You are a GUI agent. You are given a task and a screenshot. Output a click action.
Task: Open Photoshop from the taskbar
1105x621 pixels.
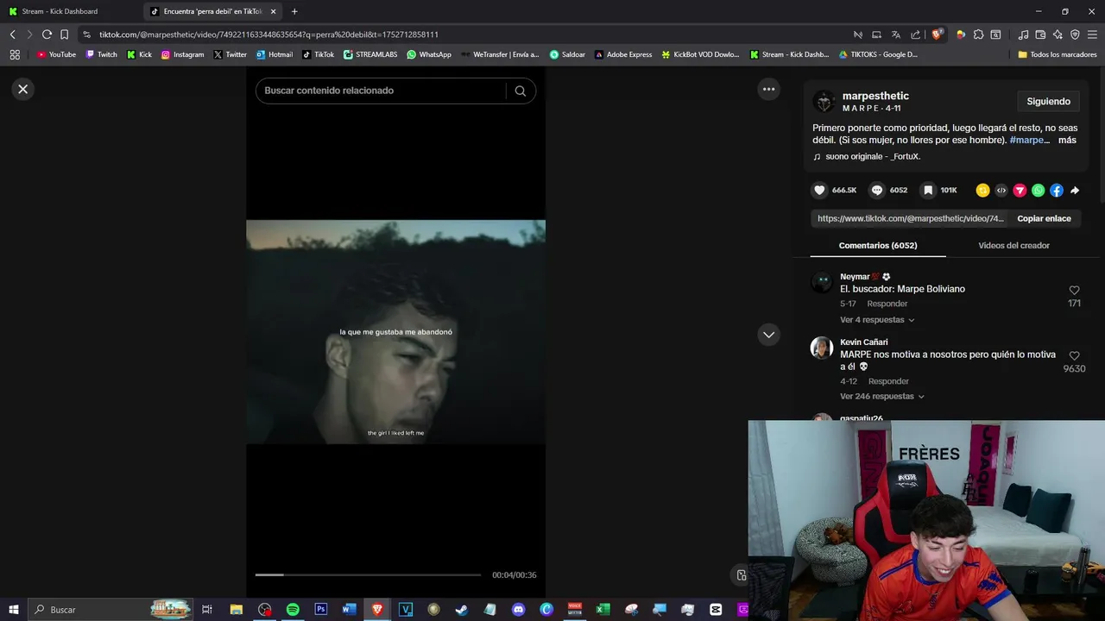(321, 609)
